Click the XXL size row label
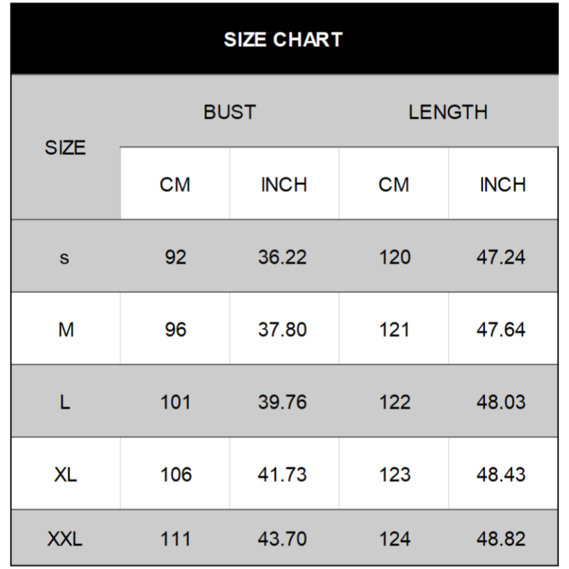The width and height of the screenshot is (569, 569). 65,539
